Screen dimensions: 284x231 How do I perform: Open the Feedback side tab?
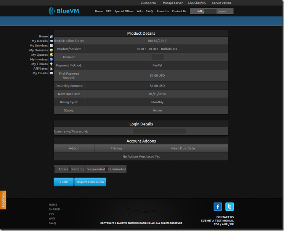(x=3, y=200)
